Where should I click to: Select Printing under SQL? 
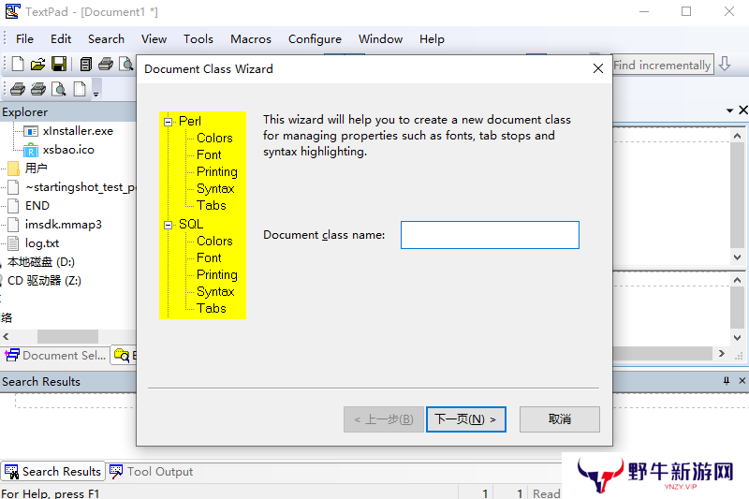[x=217, y=275]
